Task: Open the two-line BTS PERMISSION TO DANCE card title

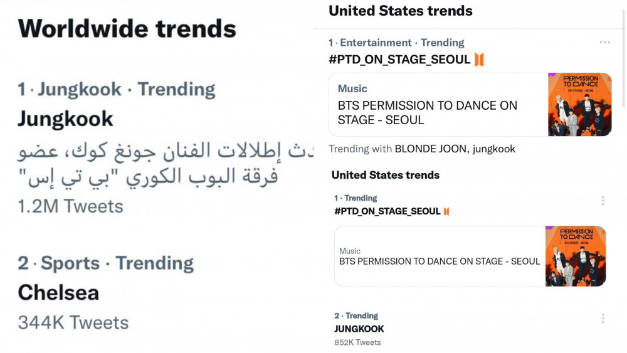Action: (x=428, y=113)
